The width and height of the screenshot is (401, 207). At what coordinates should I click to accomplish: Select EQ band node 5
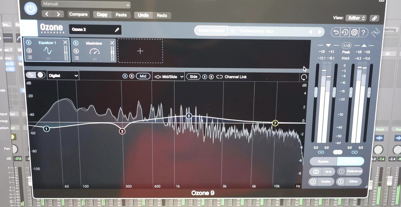pyautogui.click(x=189, y=116)
